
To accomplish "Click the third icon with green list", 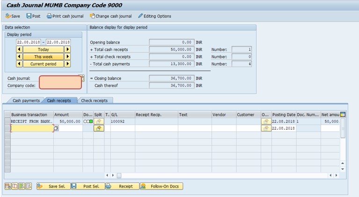I will pos(22,186).
